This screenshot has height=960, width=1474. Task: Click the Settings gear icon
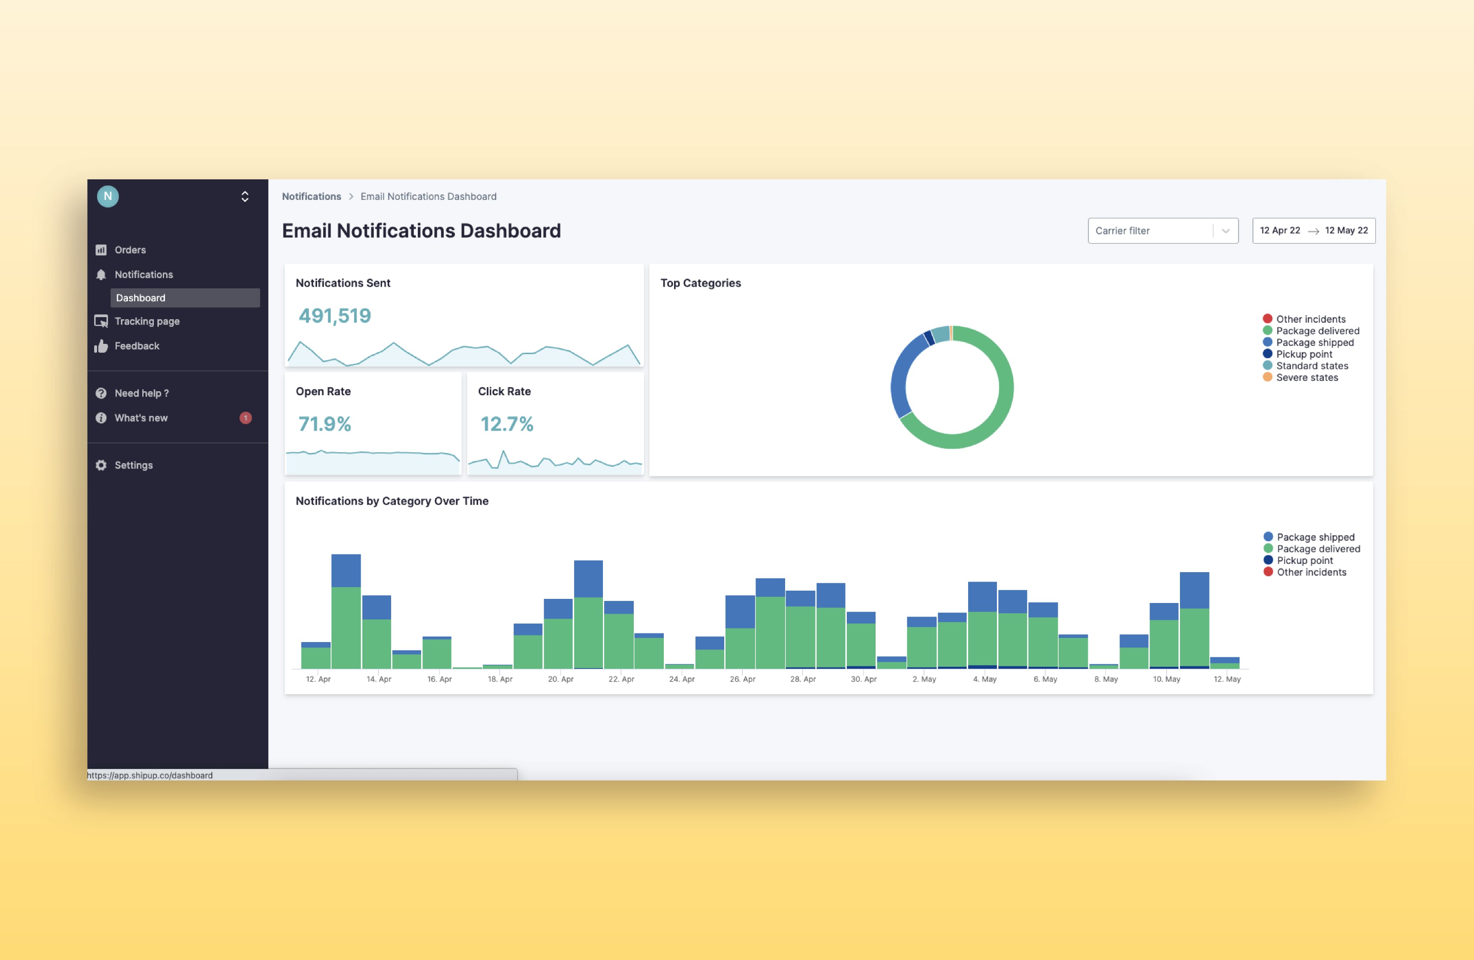click(101, 465)
